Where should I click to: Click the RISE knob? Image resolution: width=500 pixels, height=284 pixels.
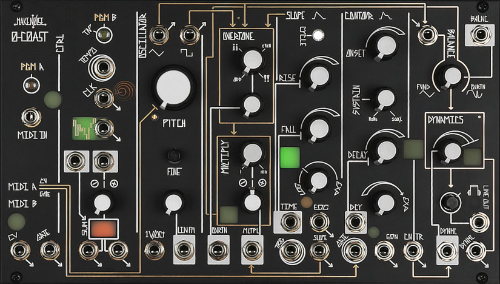point(319,76)
